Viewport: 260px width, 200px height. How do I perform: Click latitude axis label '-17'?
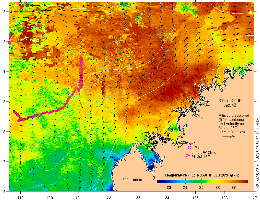tap(3, 161)
